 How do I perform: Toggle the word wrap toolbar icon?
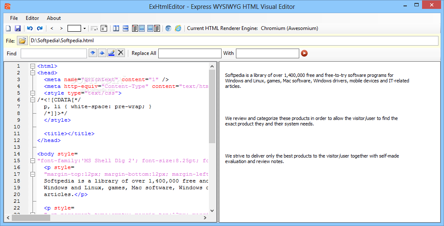94,28
